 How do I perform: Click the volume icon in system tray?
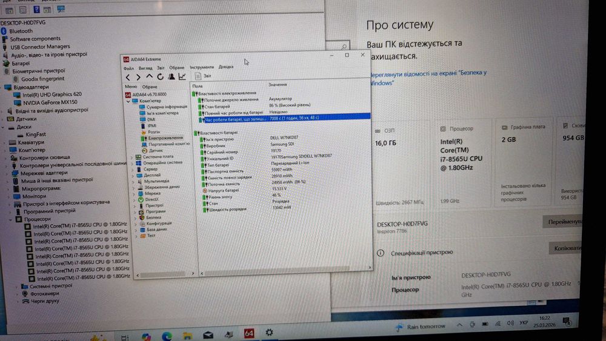(510, 323)
